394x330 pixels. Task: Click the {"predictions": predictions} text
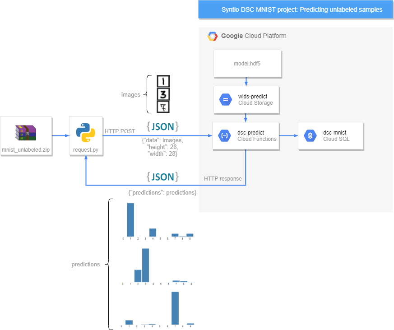(x=162, y=193)
